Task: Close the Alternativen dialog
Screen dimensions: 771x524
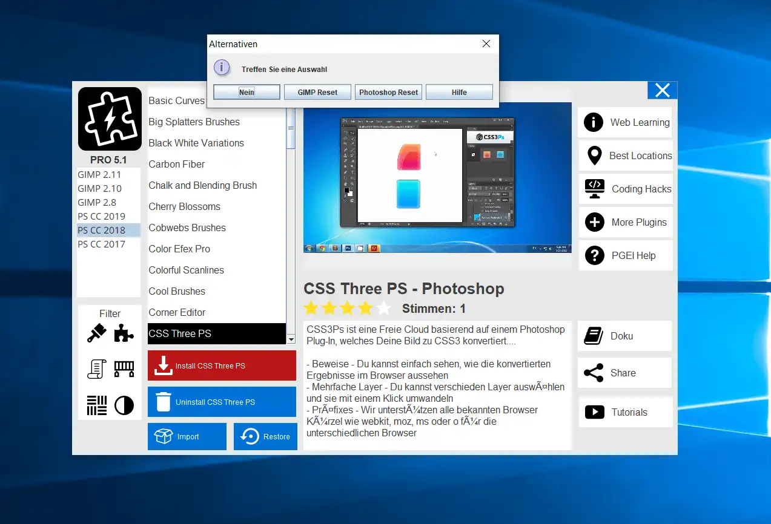Action: (486, 44)
